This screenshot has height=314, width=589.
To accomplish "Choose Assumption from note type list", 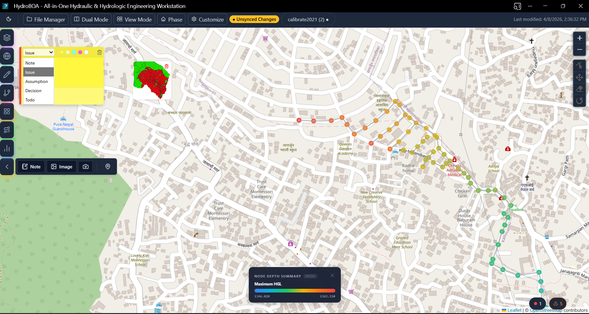I will pos(37,81).
